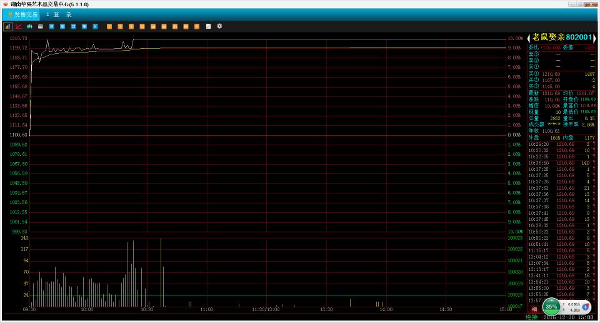Click the 外盘 value 1685
Viewport: 600px width, 323px height.
click(555, 138)
